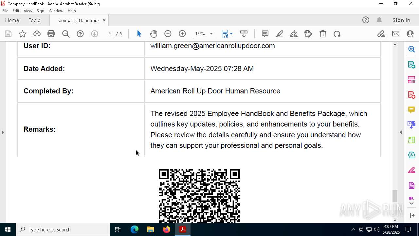This screenshot has height=236, width=419.
Task: Open the sign document pen tool
Action: [x=294, y=34]
